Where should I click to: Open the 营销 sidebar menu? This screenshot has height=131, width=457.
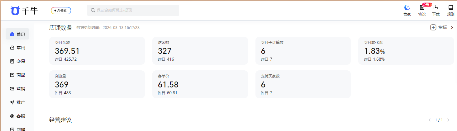[x=17, y=89]
